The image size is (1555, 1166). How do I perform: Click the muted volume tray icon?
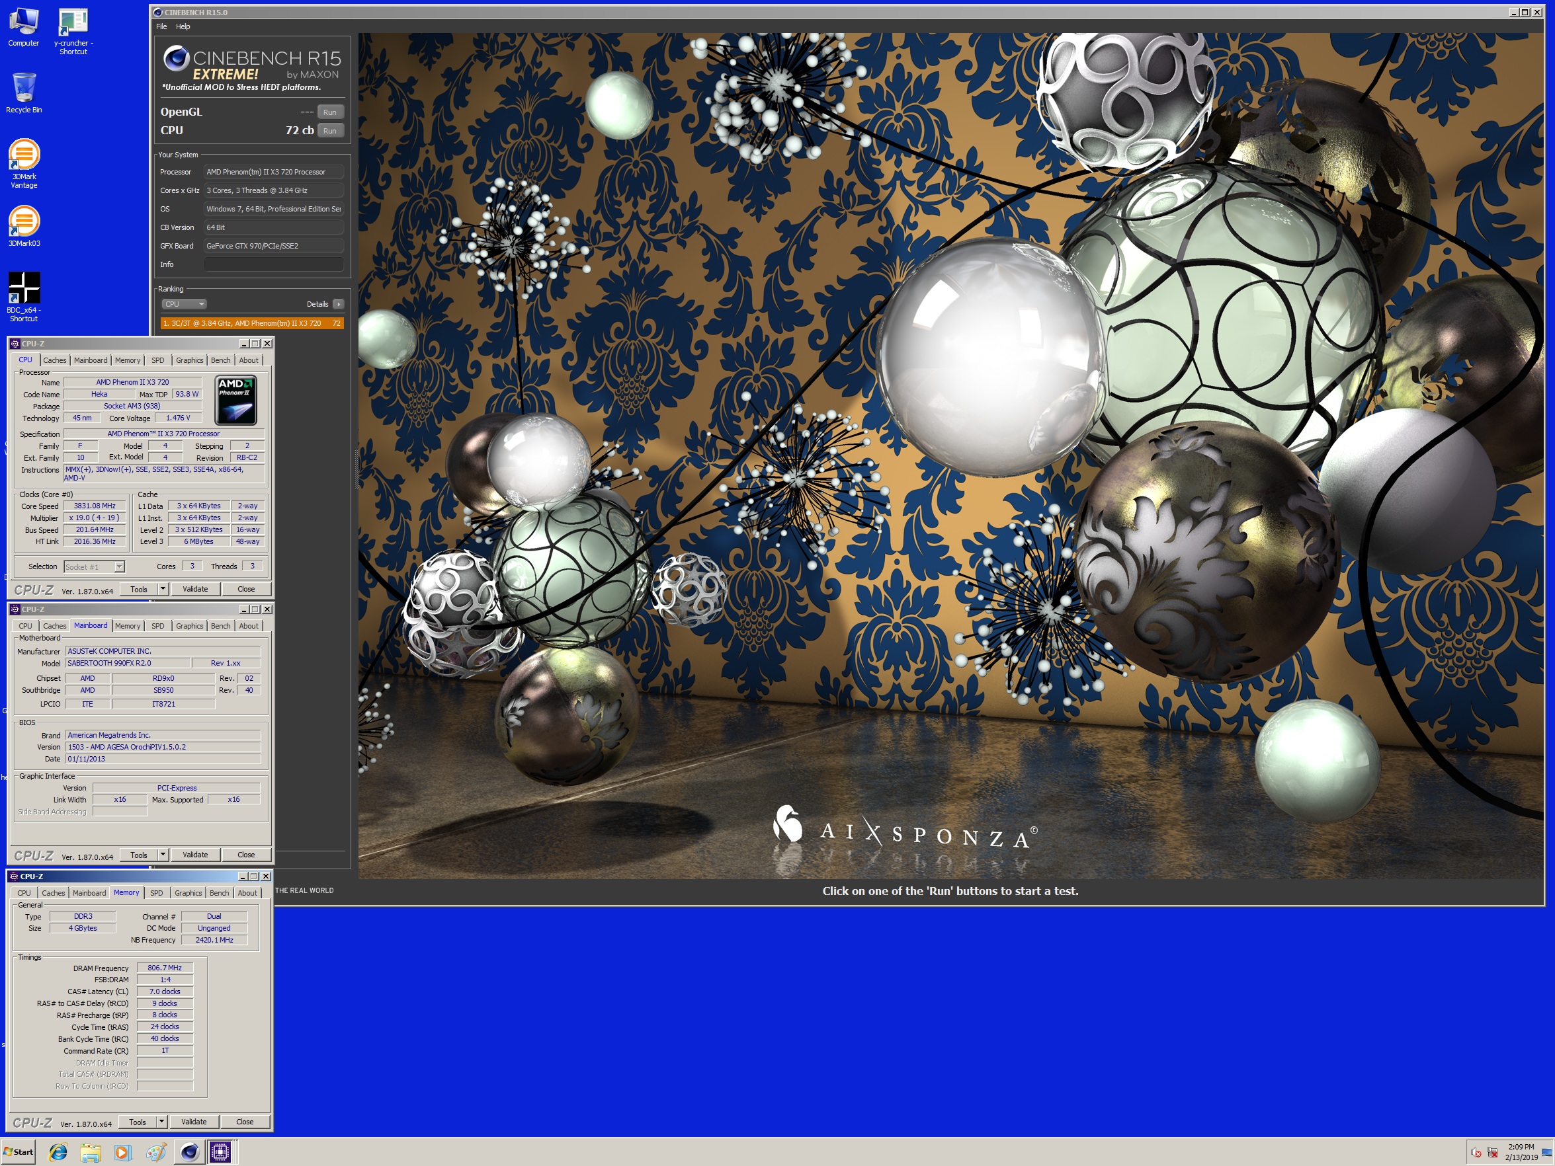coord(1476,1153)
